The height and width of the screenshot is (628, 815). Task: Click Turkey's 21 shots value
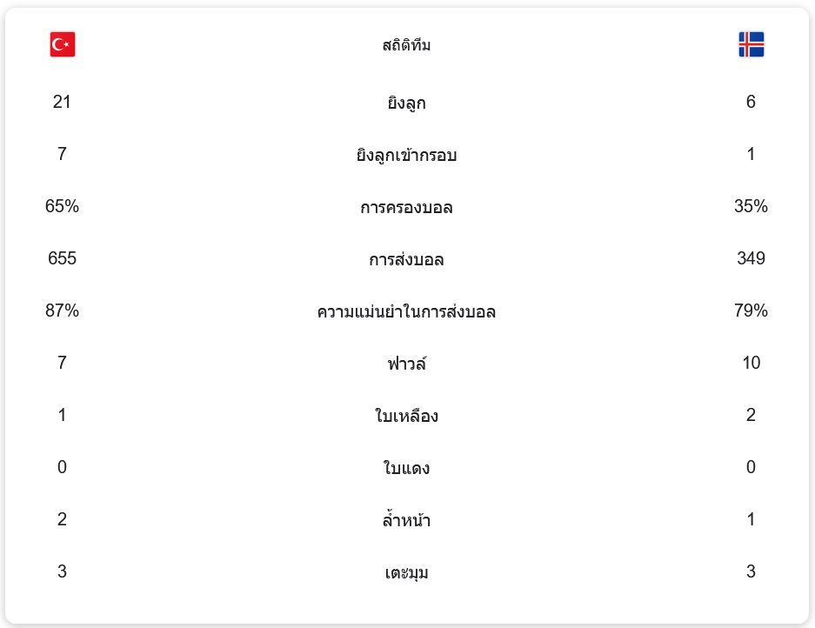(x=62, y=102)
